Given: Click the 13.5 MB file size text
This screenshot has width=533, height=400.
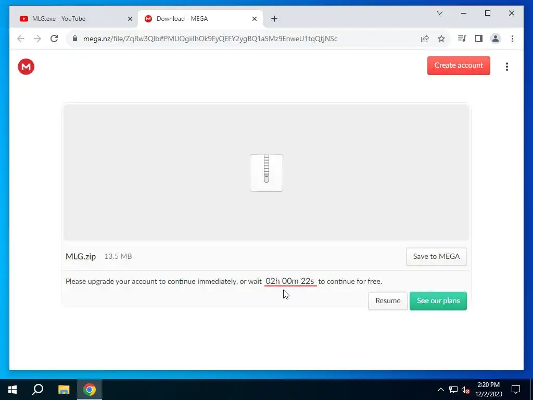Looking at the screenshot, I should pos(118,256).
